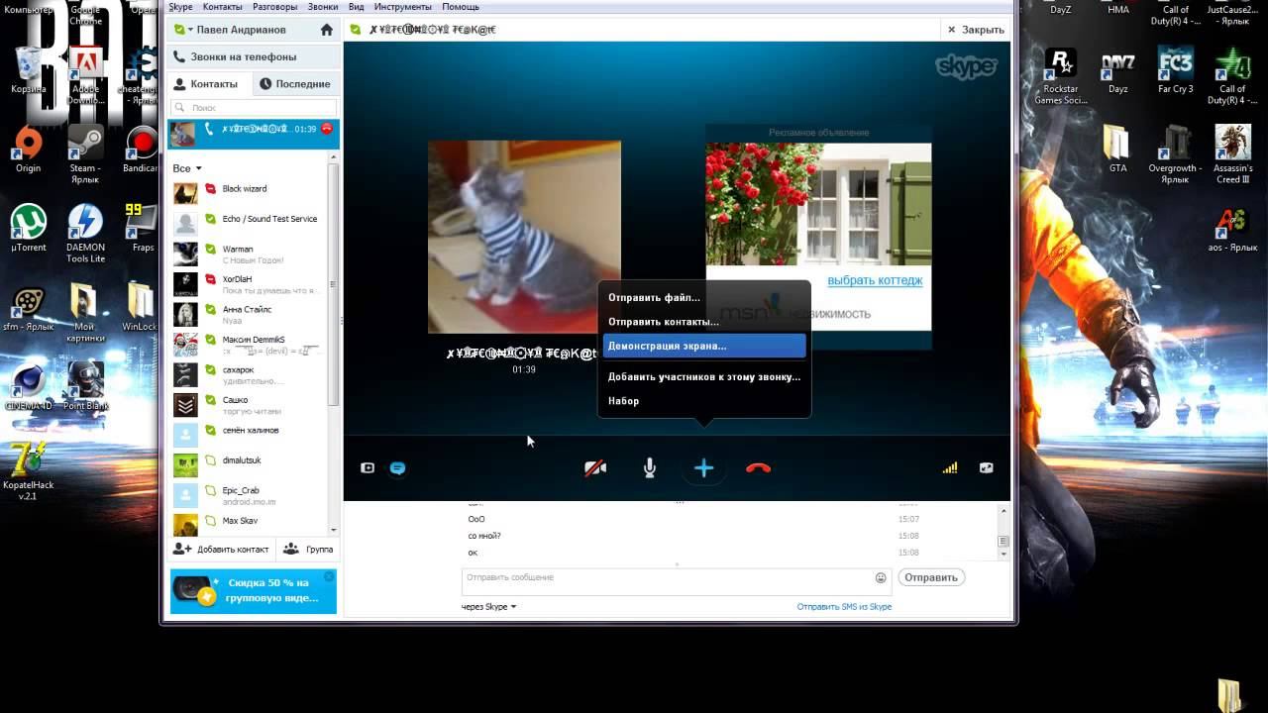Click the blue plus button in call bar
Screen dimensions: 1268x713
[x=704, y=468]
